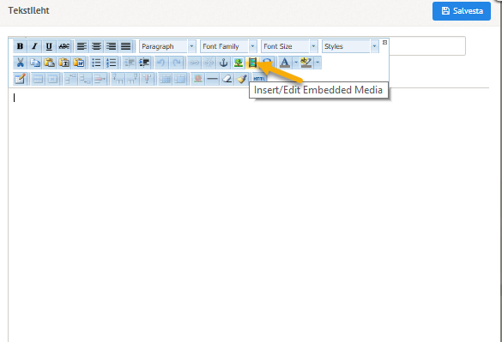Insert table row before

(70, 79)
